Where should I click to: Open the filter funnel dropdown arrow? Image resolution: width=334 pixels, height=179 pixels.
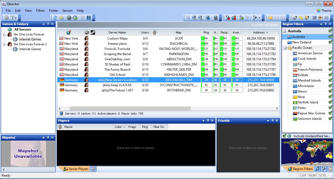[x=259, y=18]
